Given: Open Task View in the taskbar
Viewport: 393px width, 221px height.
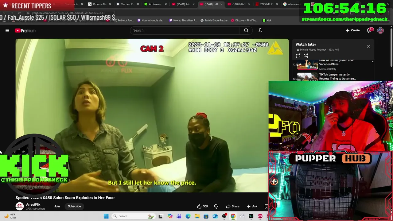Looking at the screenshot, I should pos(160,216).
